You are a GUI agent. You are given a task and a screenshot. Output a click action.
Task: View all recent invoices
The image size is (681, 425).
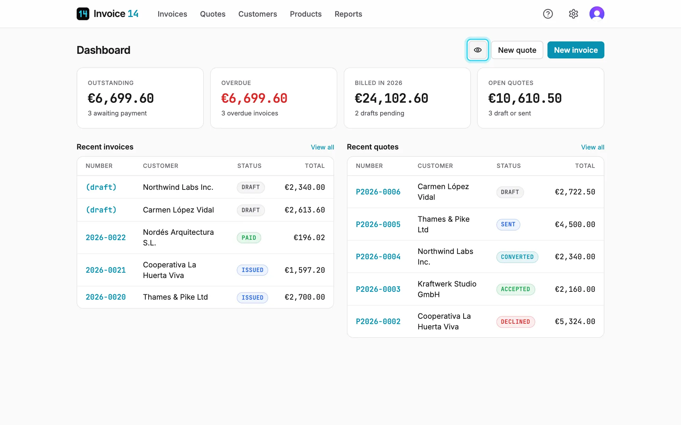pos(322,147)
